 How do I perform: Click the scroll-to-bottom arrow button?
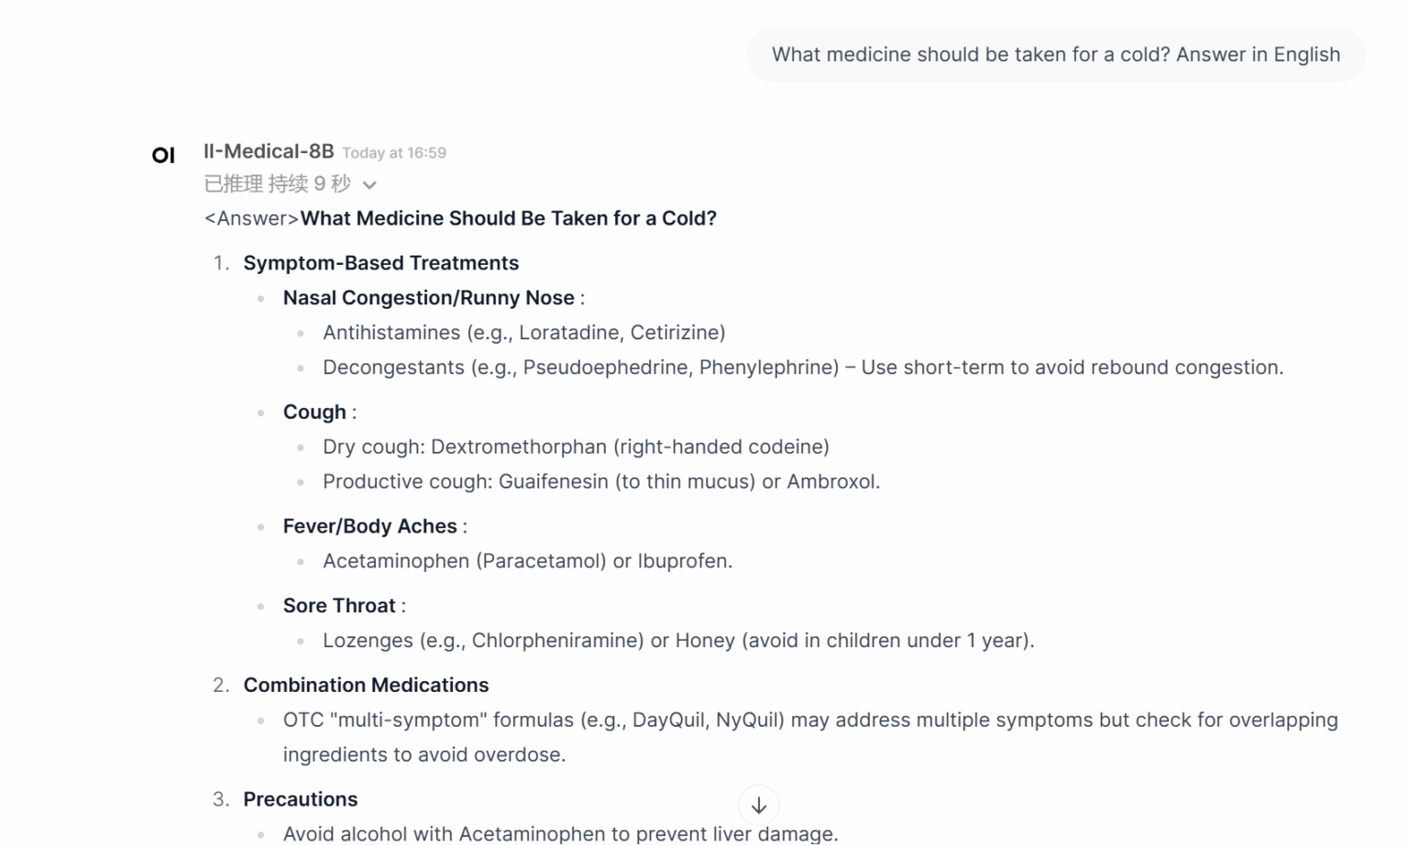pos(758,806)
